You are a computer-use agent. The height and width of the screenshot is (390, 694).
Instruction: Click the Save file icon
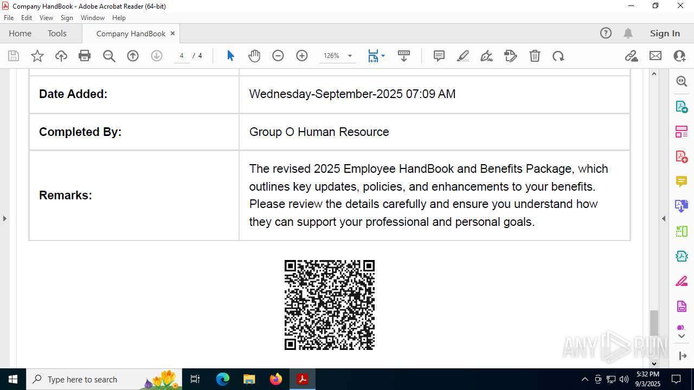[14, 56]
